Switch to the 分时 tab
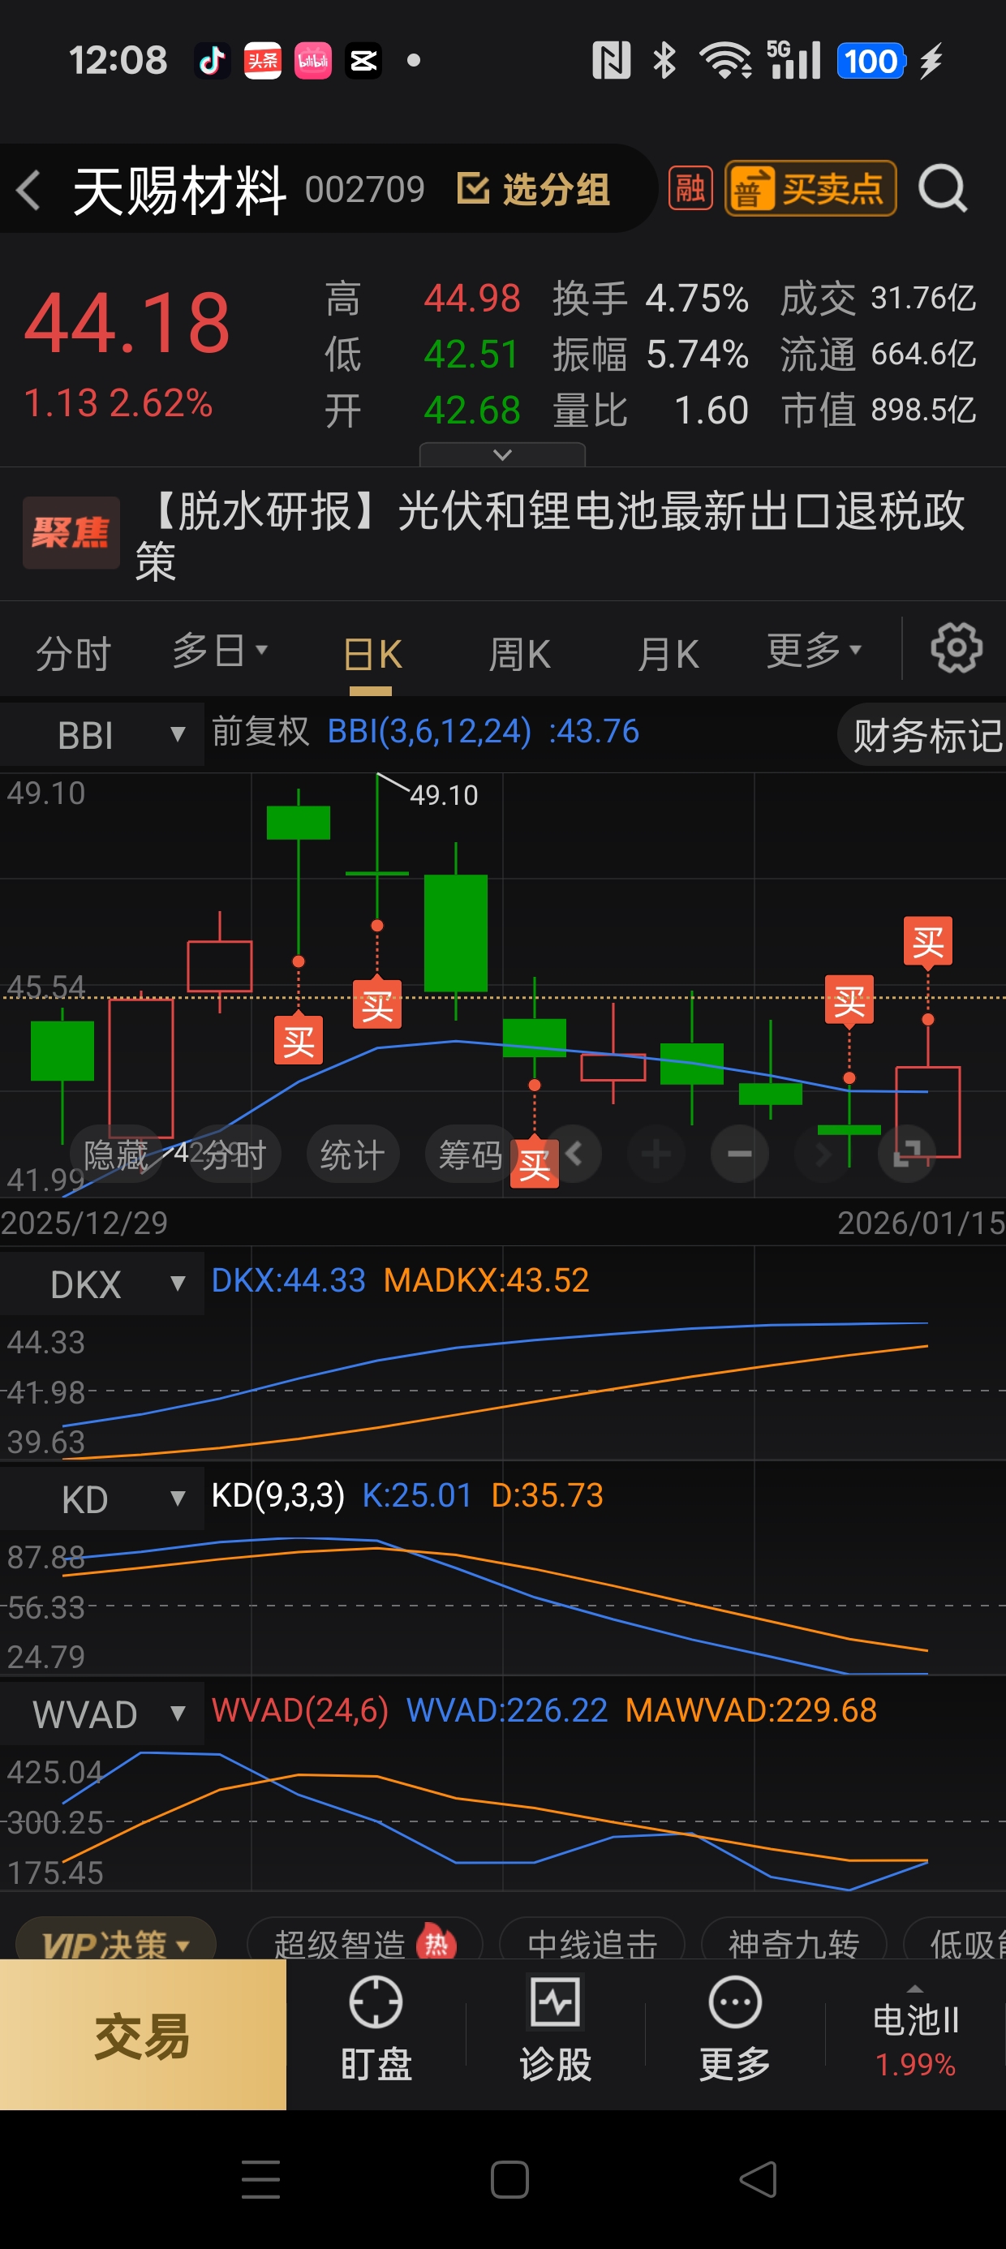The image size is (1006, 2249). pos(73,654)
